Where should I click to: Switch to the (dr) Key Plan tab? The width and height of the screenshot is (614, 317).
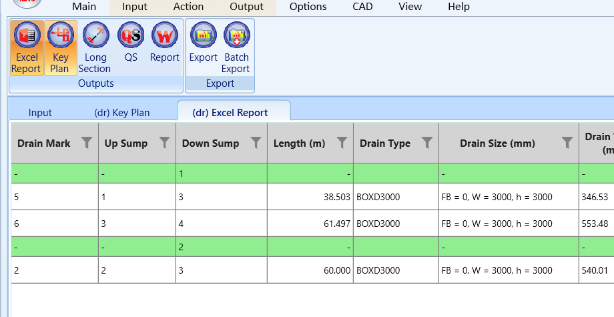point(122,113)
